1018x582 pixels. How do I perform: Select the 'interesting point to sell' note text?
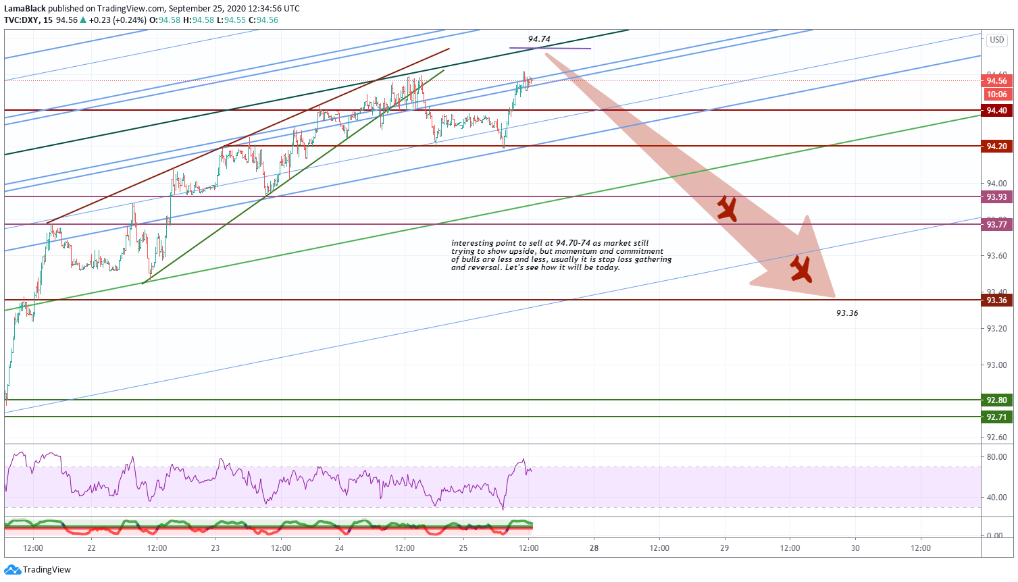561,255
